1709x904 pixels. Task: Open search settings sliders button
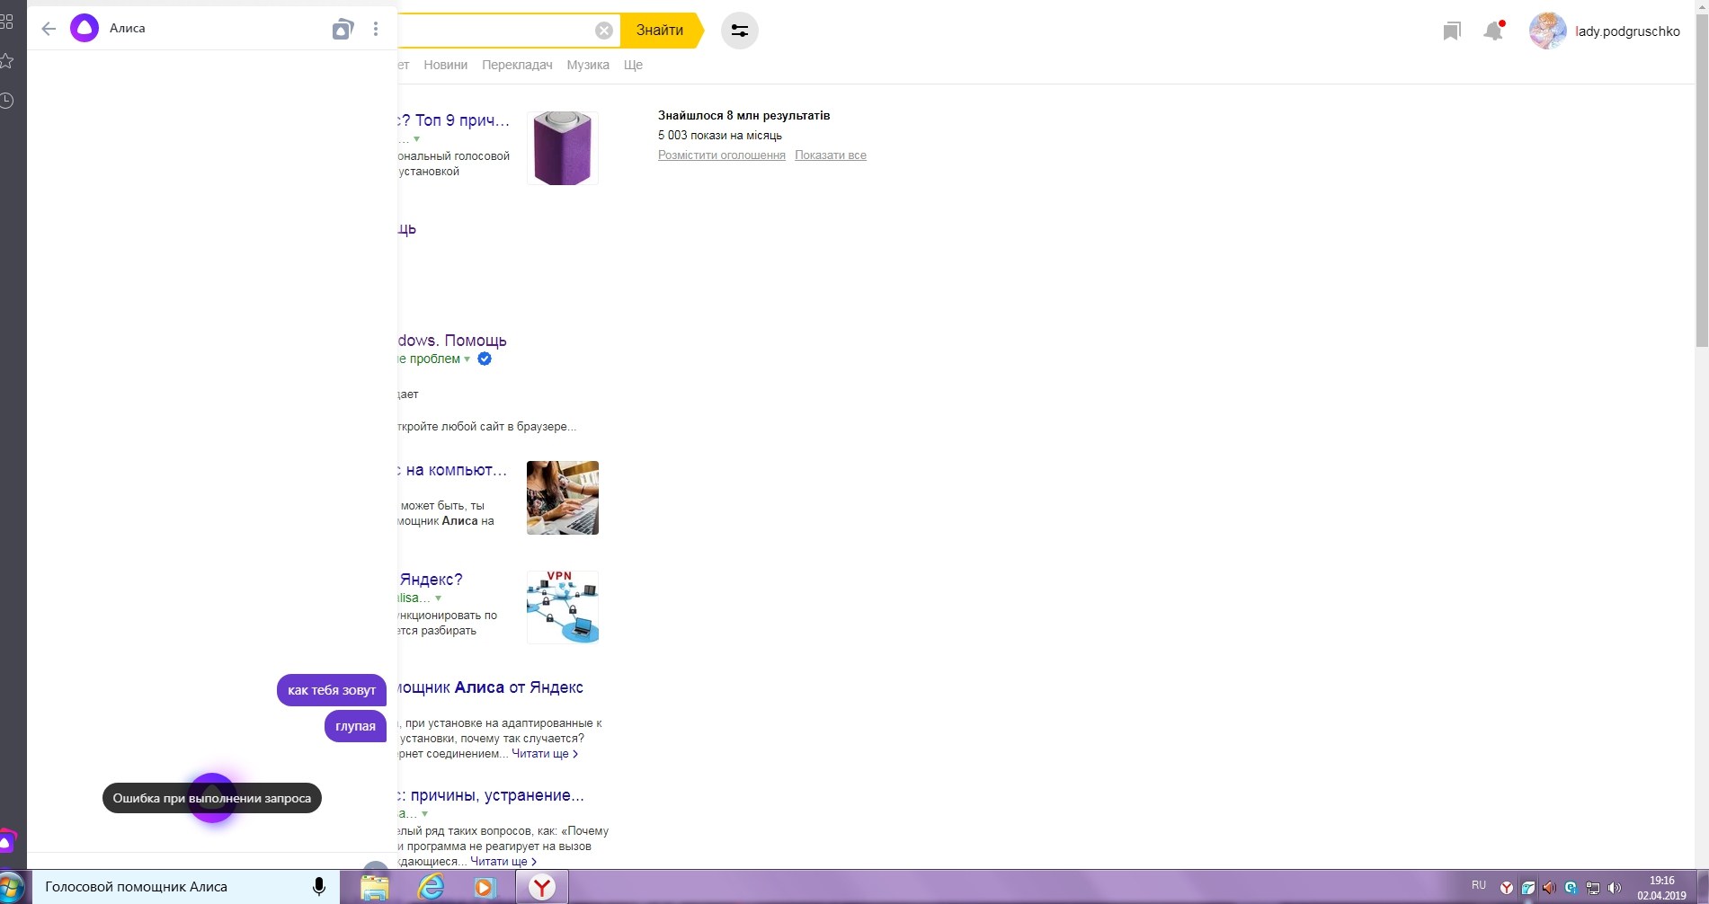[740, 31]
